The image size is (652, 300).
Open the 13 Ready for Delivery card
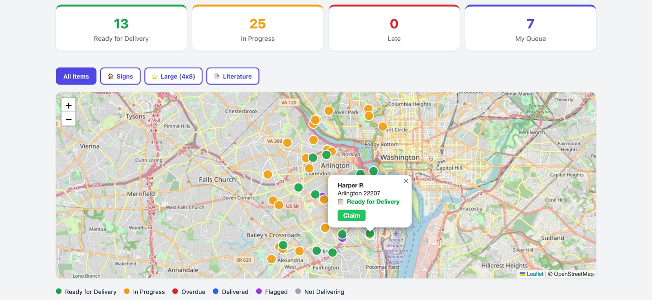[x=121, y=28]
